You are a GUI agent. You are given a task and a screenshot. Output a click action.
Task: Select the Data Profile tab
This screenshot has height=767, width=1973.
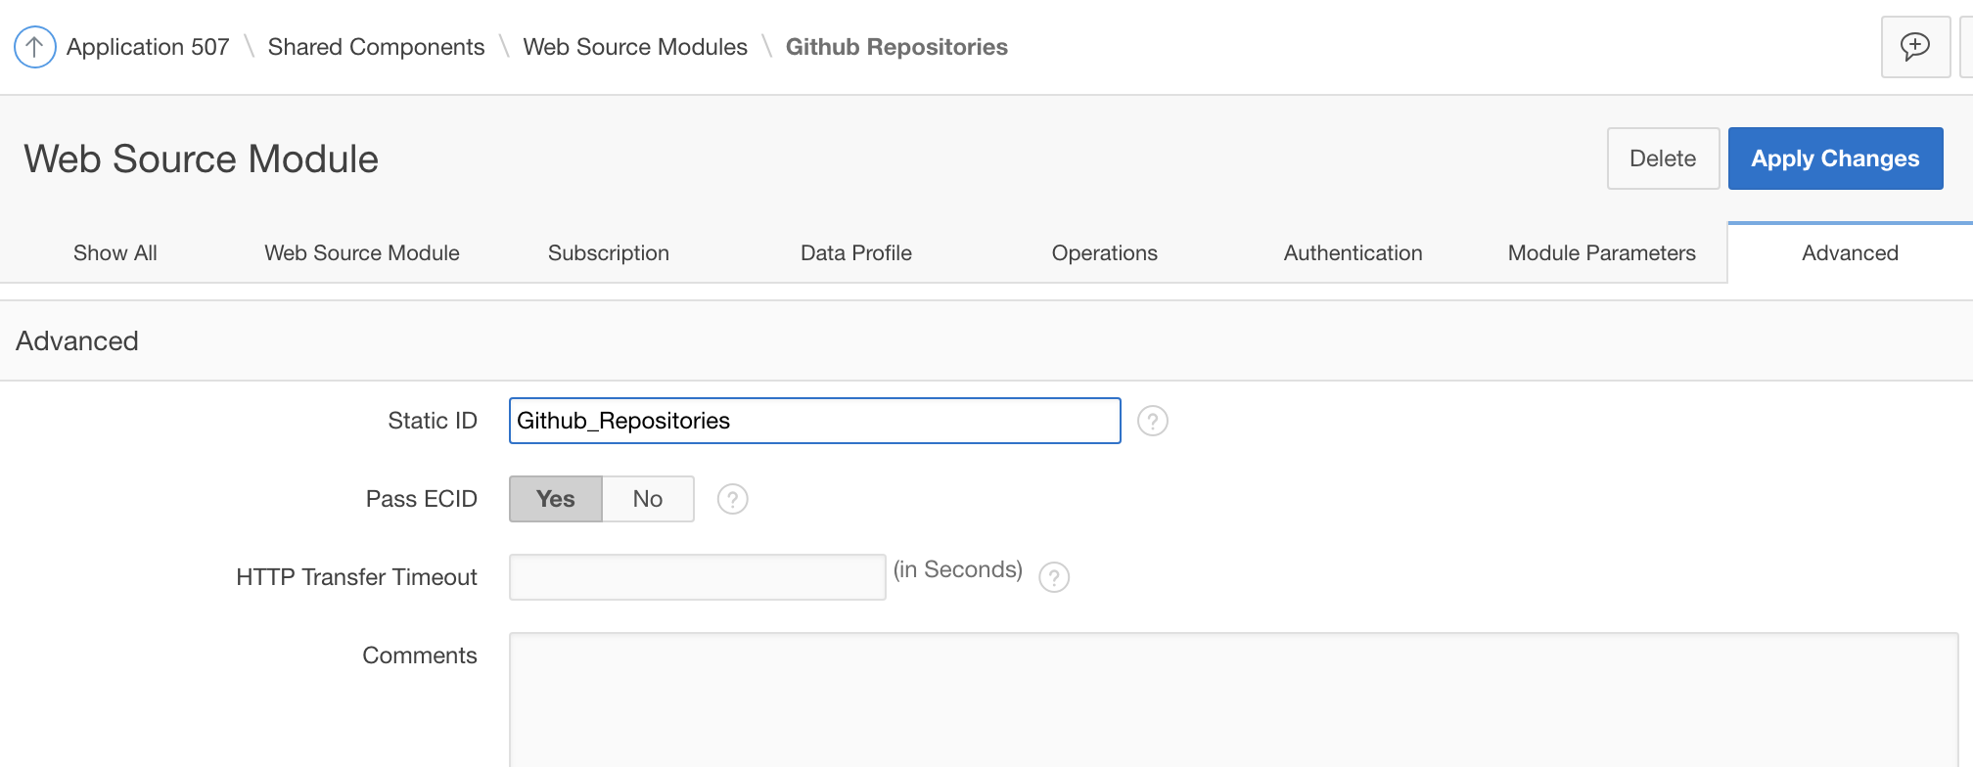click(855, 253)
